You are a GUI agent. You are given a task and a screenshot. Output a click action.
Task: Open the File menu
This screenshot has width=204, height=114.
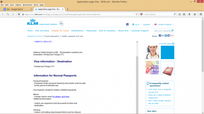tap(2, 5)
